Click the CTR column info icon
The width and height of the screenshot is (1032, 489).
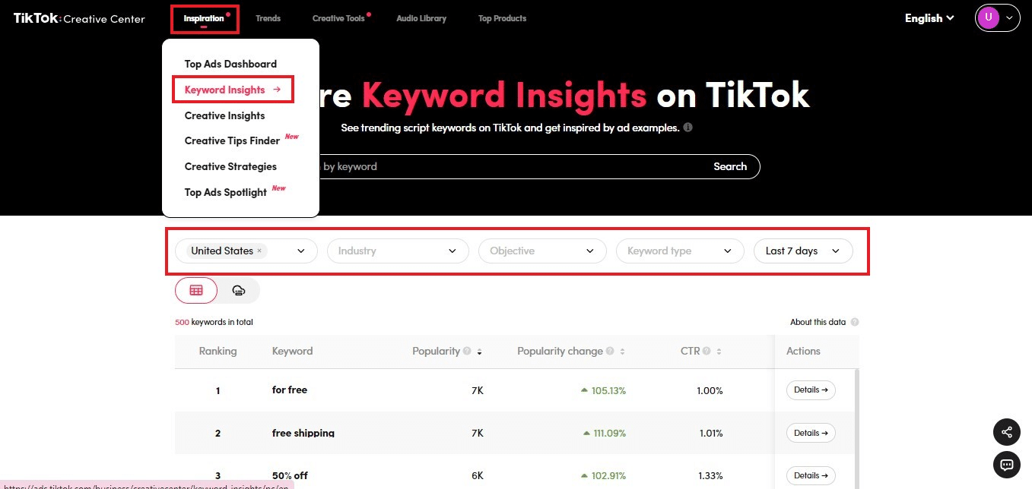tap(708, 351)
